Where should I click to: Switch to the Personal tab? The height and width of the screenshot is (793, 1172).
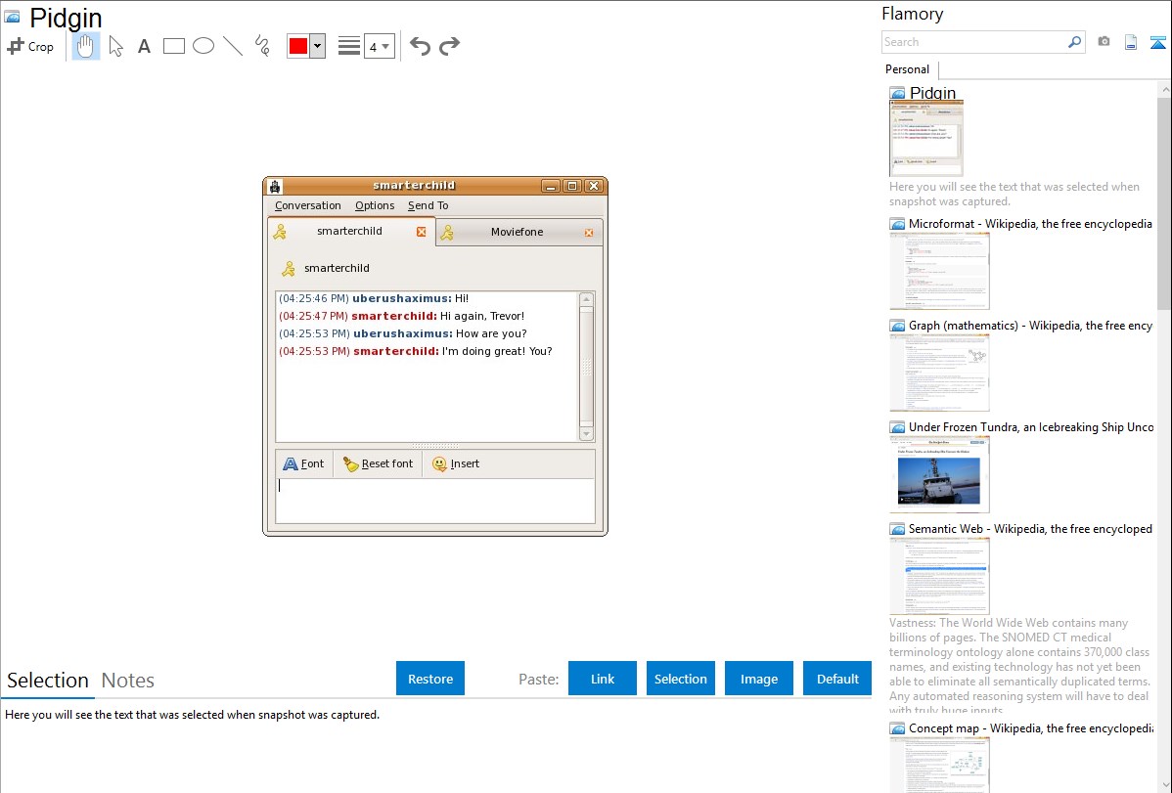(x=907, y=69)
